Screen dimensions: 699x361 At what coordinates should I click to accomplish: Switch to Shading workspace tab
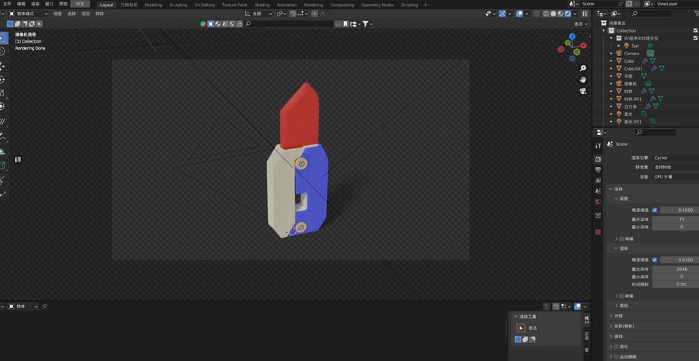(x=262, y=5)
